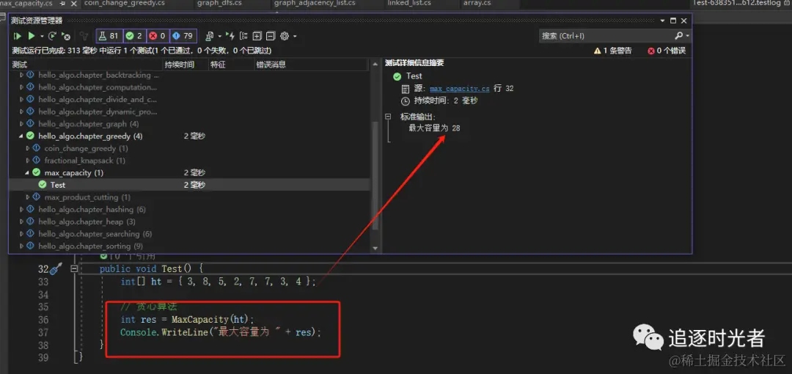Expand hello_algo.chapter_graph (4) node
The height and width of the screenshot is (374, 792).
click(x=21, y=124)
